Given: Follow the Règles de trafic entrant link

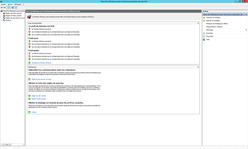Looking at the screenshot, I should coord(39,96).
